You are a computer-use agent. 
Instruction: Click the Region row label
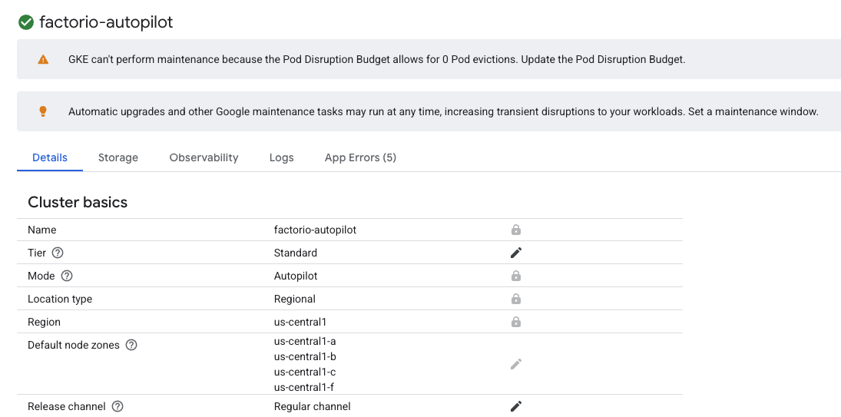[44, 322]
